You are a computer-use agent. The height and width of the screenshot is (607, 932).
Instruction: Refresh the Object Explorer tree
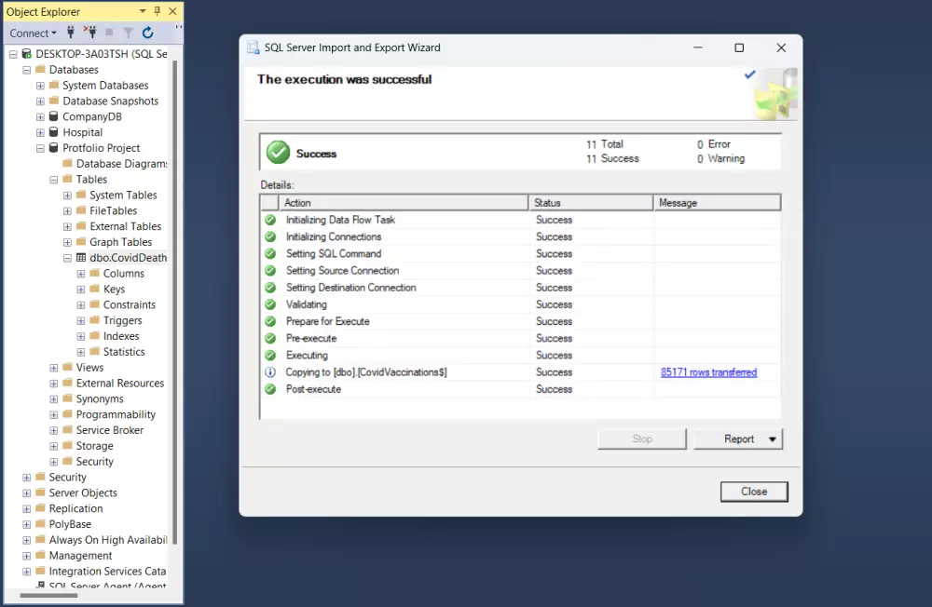point(148,33)
